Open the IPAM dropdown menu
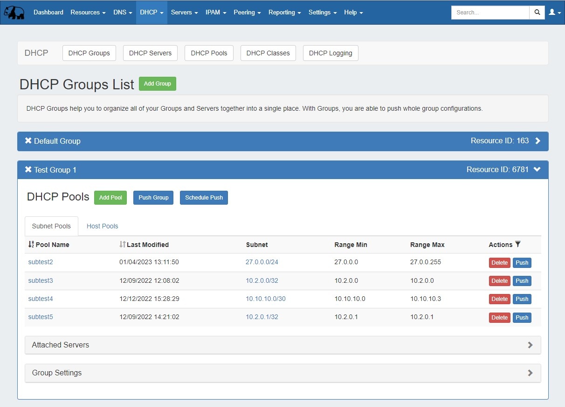The width and height of the screenshot is (565, 407). tap(215, 13)
